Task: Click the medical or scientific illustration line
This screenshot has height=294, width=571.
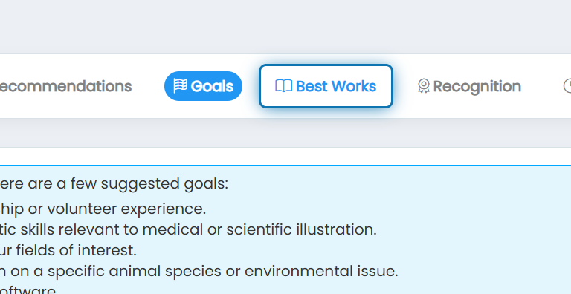Action: 188,229
